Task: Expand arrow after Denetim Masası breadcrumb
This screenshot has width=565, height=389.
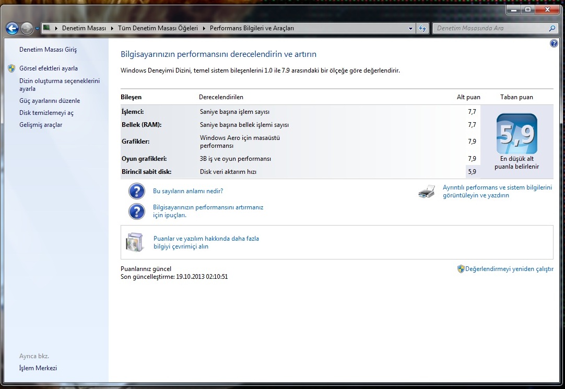Action: (112, 28)
